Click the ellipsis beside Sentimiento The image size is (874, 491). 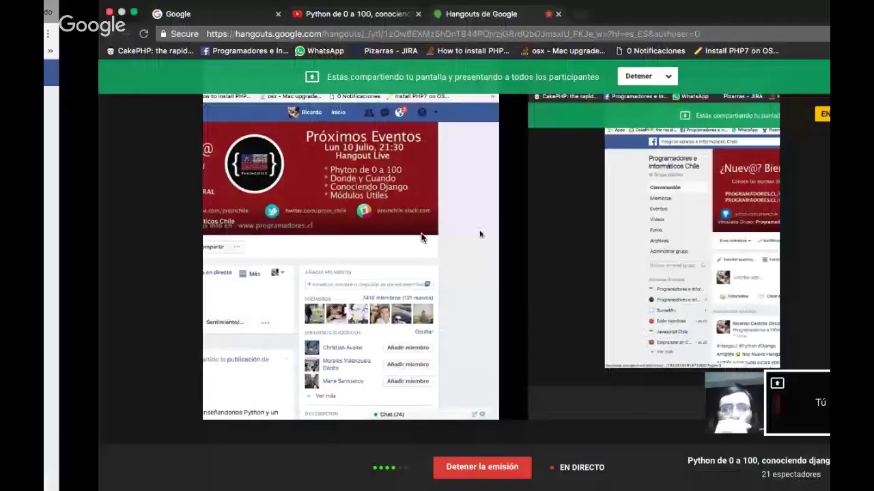pyautogui.click(x=265, y=323)
